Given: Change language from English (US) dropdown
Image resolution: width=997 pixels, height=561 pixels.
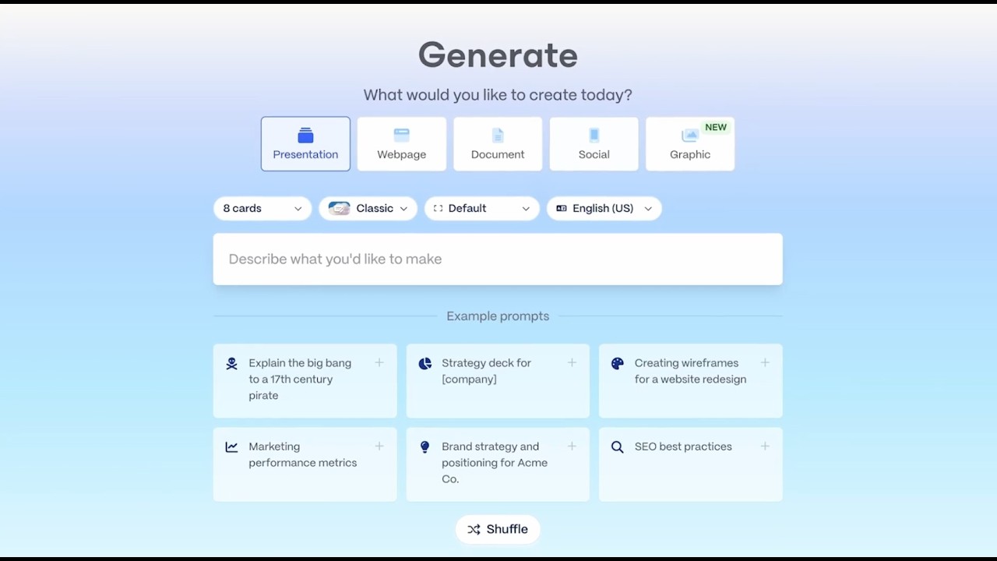Looking at the screenshot, I should [x=604, y=209].
